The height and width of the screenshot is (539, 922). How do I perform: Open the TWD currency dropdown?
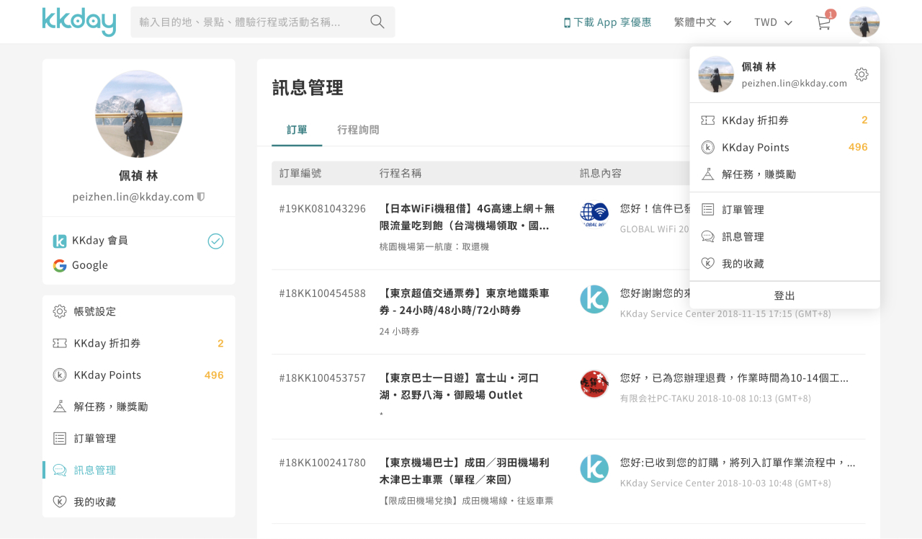click(773, 22)
